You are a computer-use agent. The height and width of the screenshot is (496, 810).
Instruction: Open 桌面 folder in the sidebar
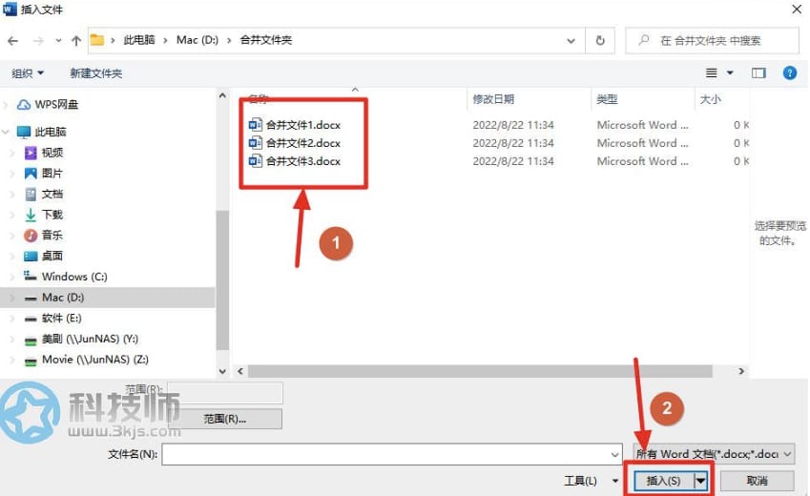coord(52,256)
